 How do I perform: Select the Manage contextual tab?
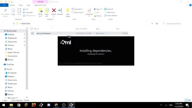point(40,2)
